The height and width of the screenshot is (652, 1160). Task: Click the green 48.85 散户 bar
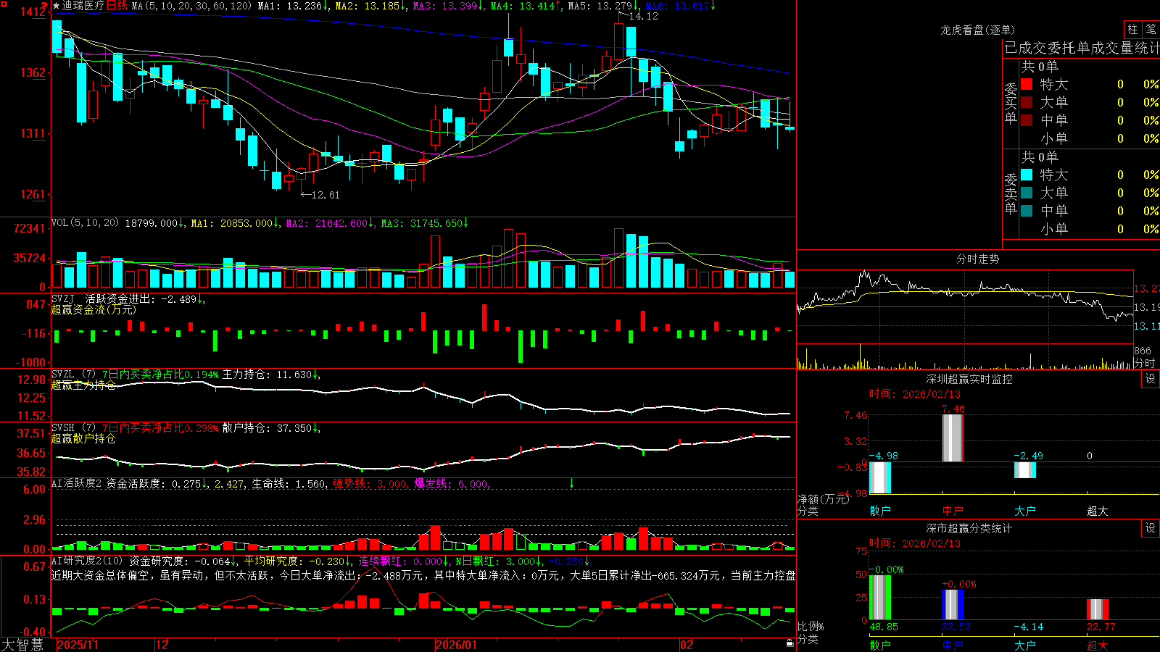point(880,598)
